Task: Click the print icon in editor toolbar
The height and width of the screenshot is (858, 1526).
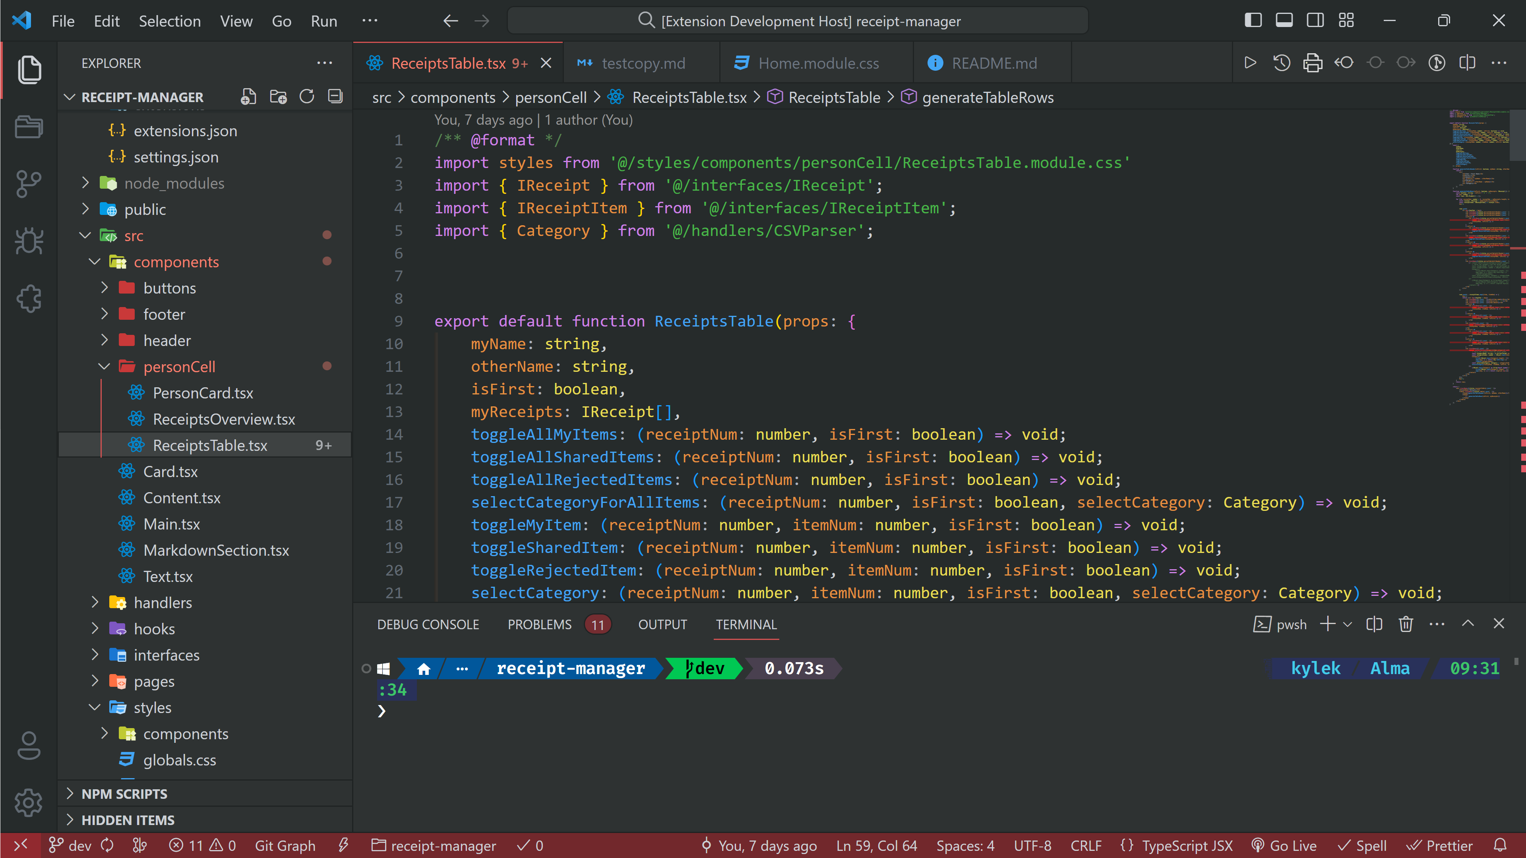Action: tap(1312, 63)
